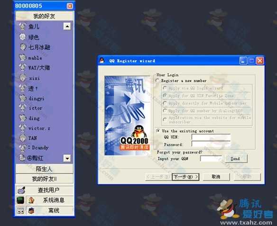This screenshot has width=277, height=226.
Task: Click the avatar icon beside @黯红
Action: click(22, 158)
